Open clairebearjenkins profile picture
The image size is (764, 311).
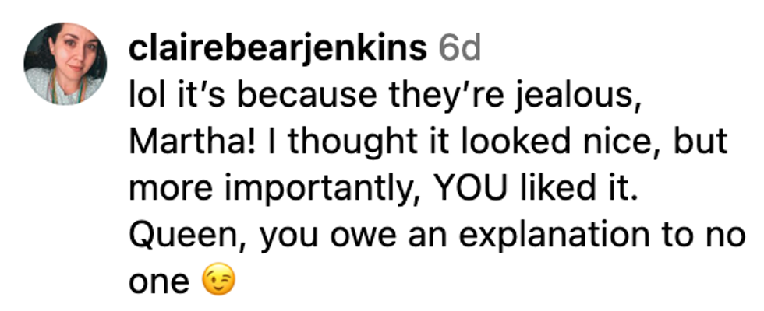(x=65, y=64)
